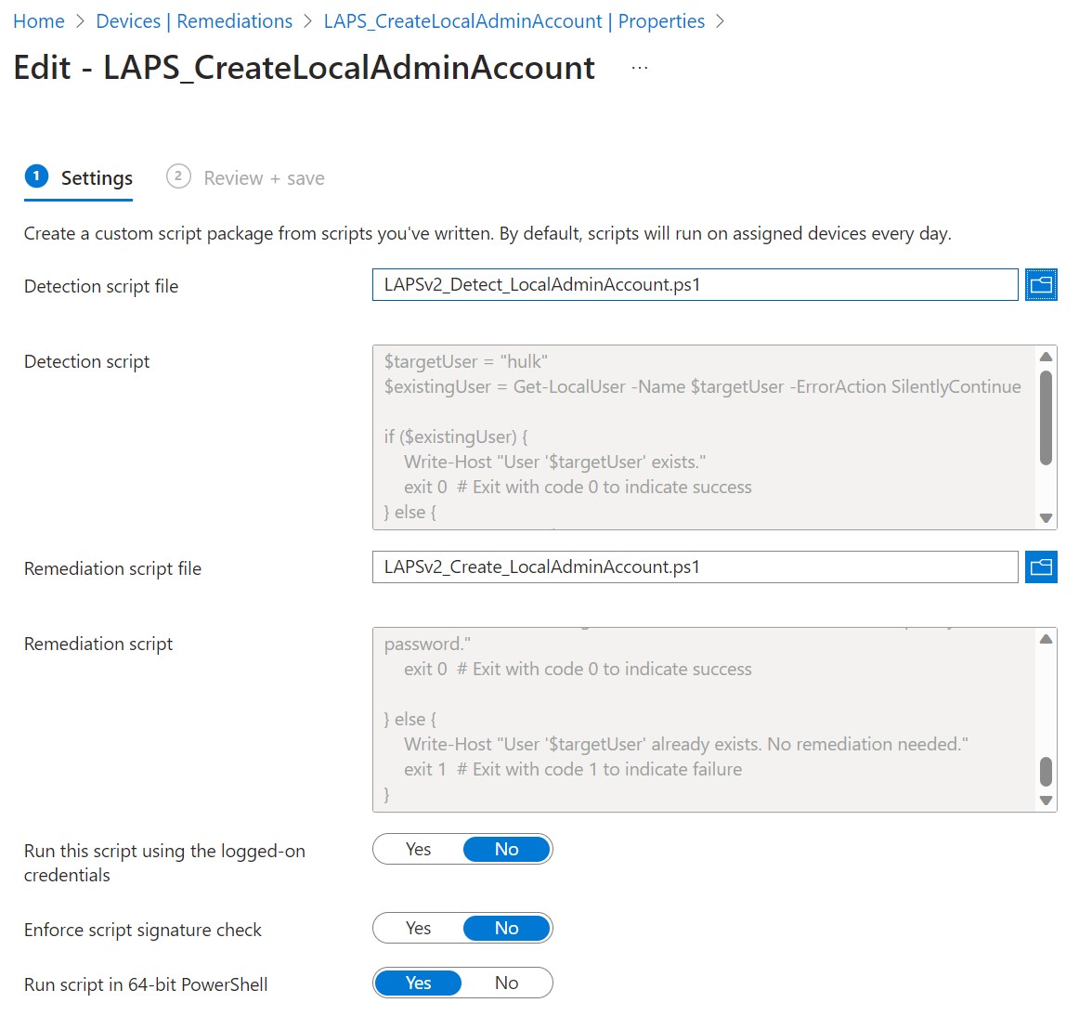The width and height of the screenshot is (1079, 1029).
Task: Click the scroll-up arrow of remediation script box
Action: click(1046, 637)
